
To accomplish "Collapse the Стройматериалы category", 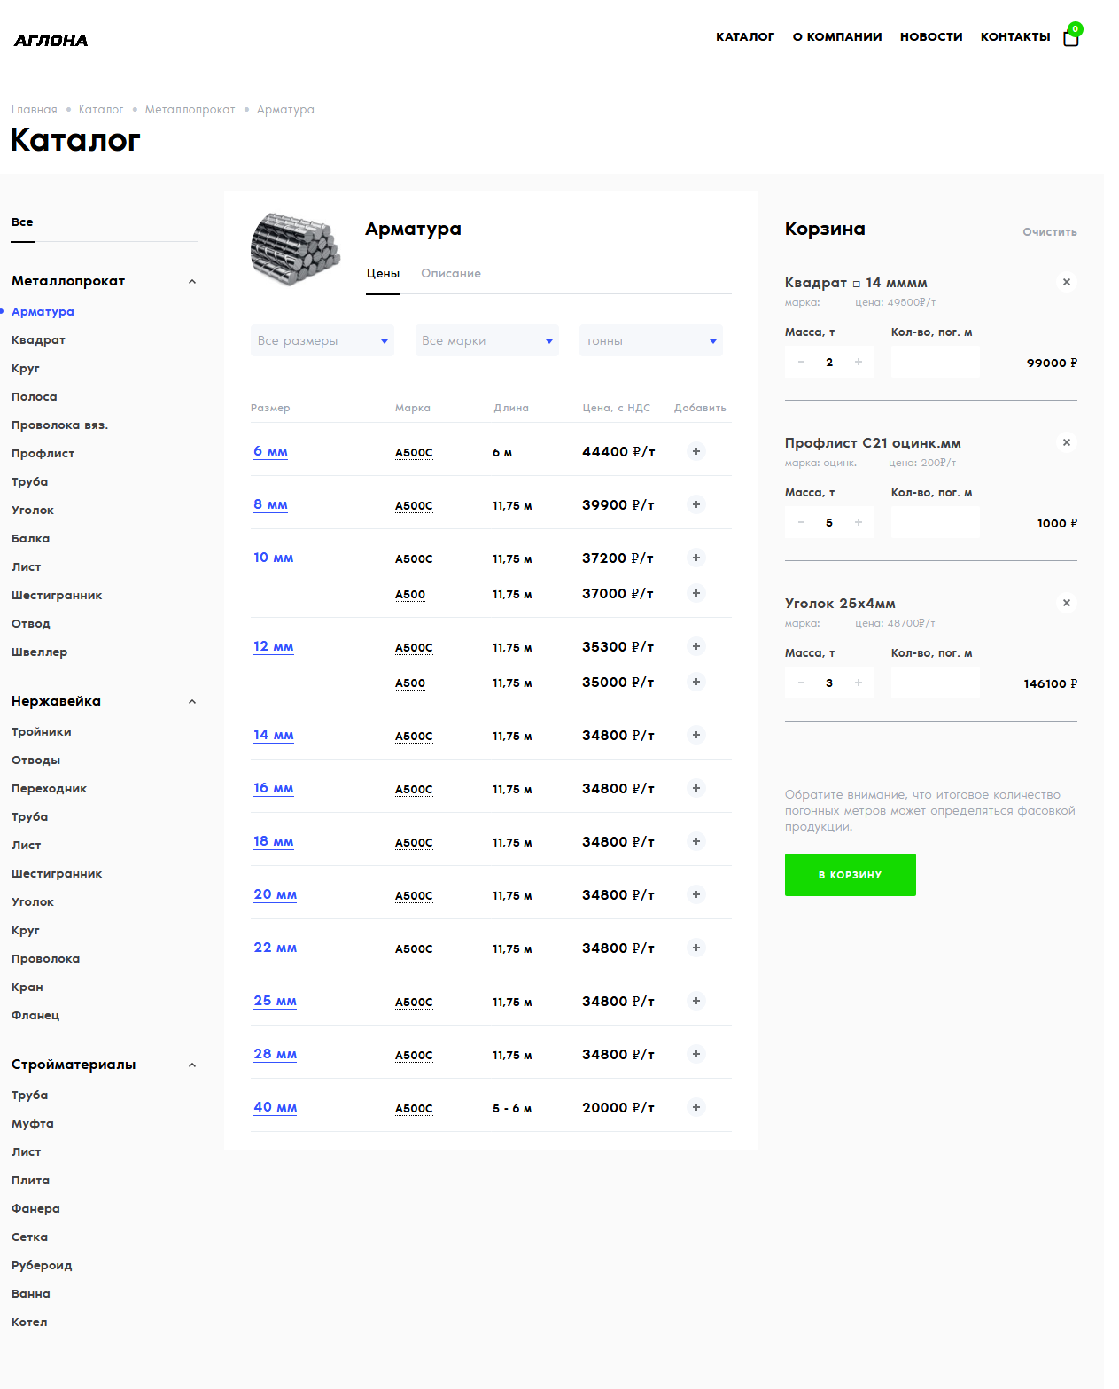I will point(192,1065).
